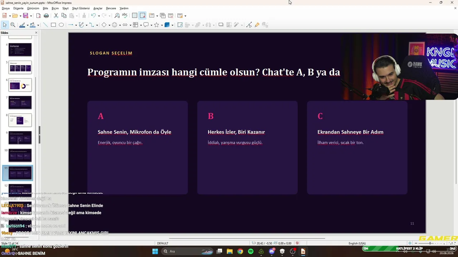Insert a smiley symbol shape
The height and width of the screenshot is (257, 458).
[114, 25]
